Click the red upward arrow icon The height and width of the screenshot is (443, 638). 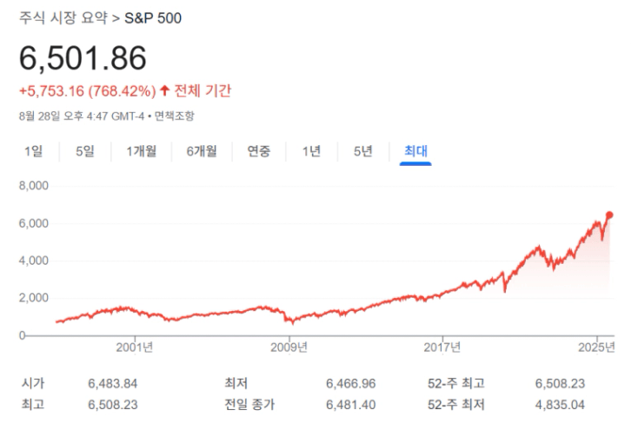[x=164, y=90]
